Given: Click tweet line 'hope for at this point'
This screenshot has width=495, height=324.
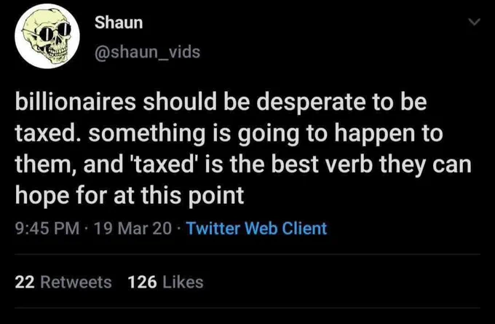Looking at the screenshot, I should [130, 196].
